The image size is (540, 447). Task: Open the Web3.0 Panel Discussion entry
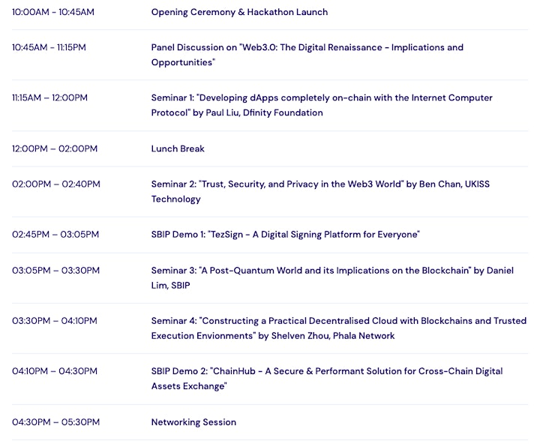pyautogui.click(x=307, y=55)
